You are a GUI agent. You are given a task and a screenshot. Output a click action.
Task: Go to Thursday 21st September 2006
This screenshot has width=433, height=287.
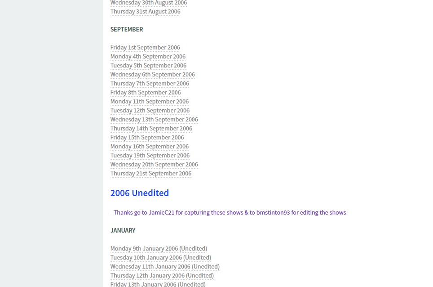(x=151, y=174)
